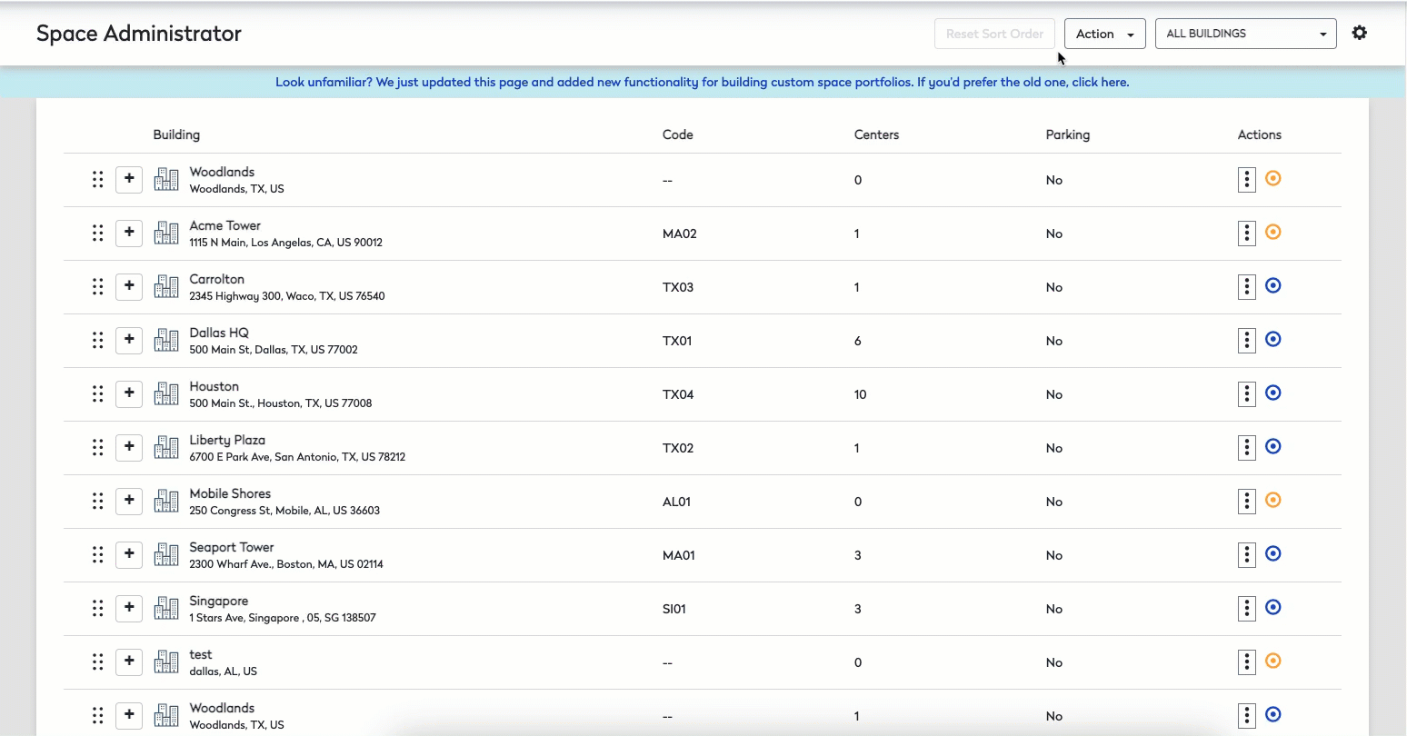Expand the Houston row with plus button
This screenshot has width=1407, height=736.
[129, 393]
